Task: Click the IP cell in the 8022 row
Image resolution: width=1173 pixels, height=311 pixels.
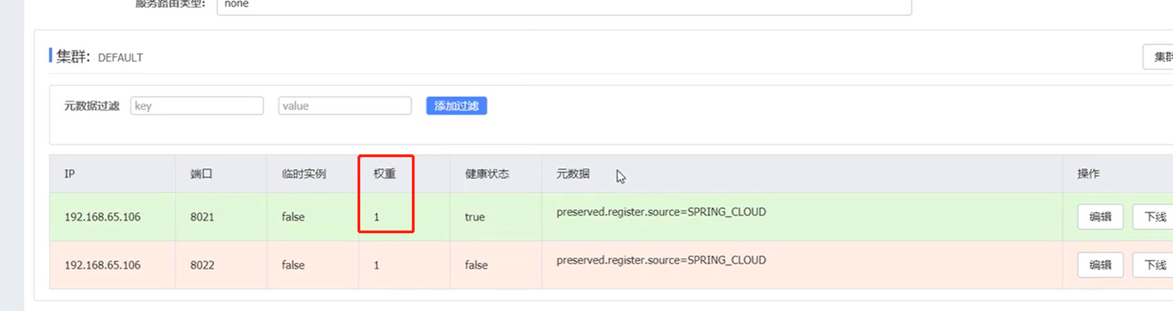Action: (103, 265)
